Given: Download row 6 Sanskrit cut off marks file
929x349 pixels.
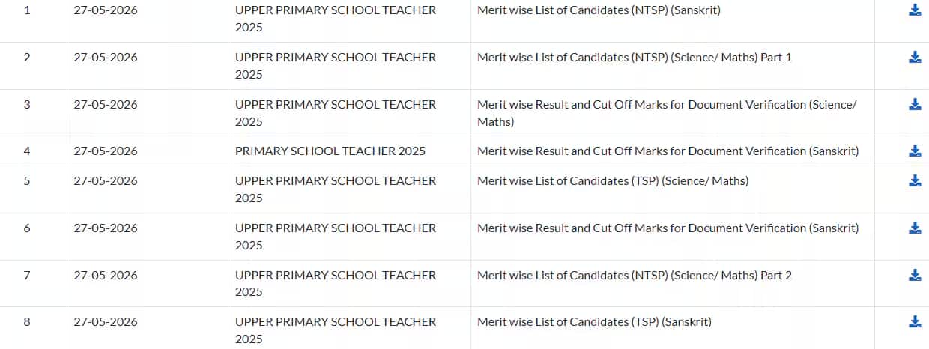Looking at the screenshot, I should tap(915, 228).
